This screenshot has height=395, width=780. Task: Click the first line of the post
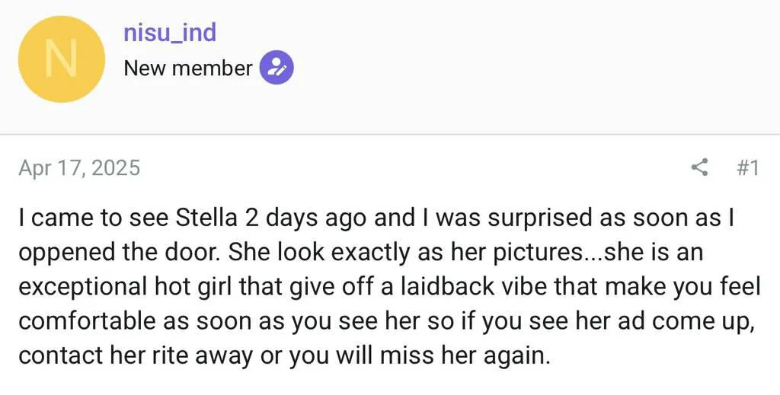tap(376, 218)
